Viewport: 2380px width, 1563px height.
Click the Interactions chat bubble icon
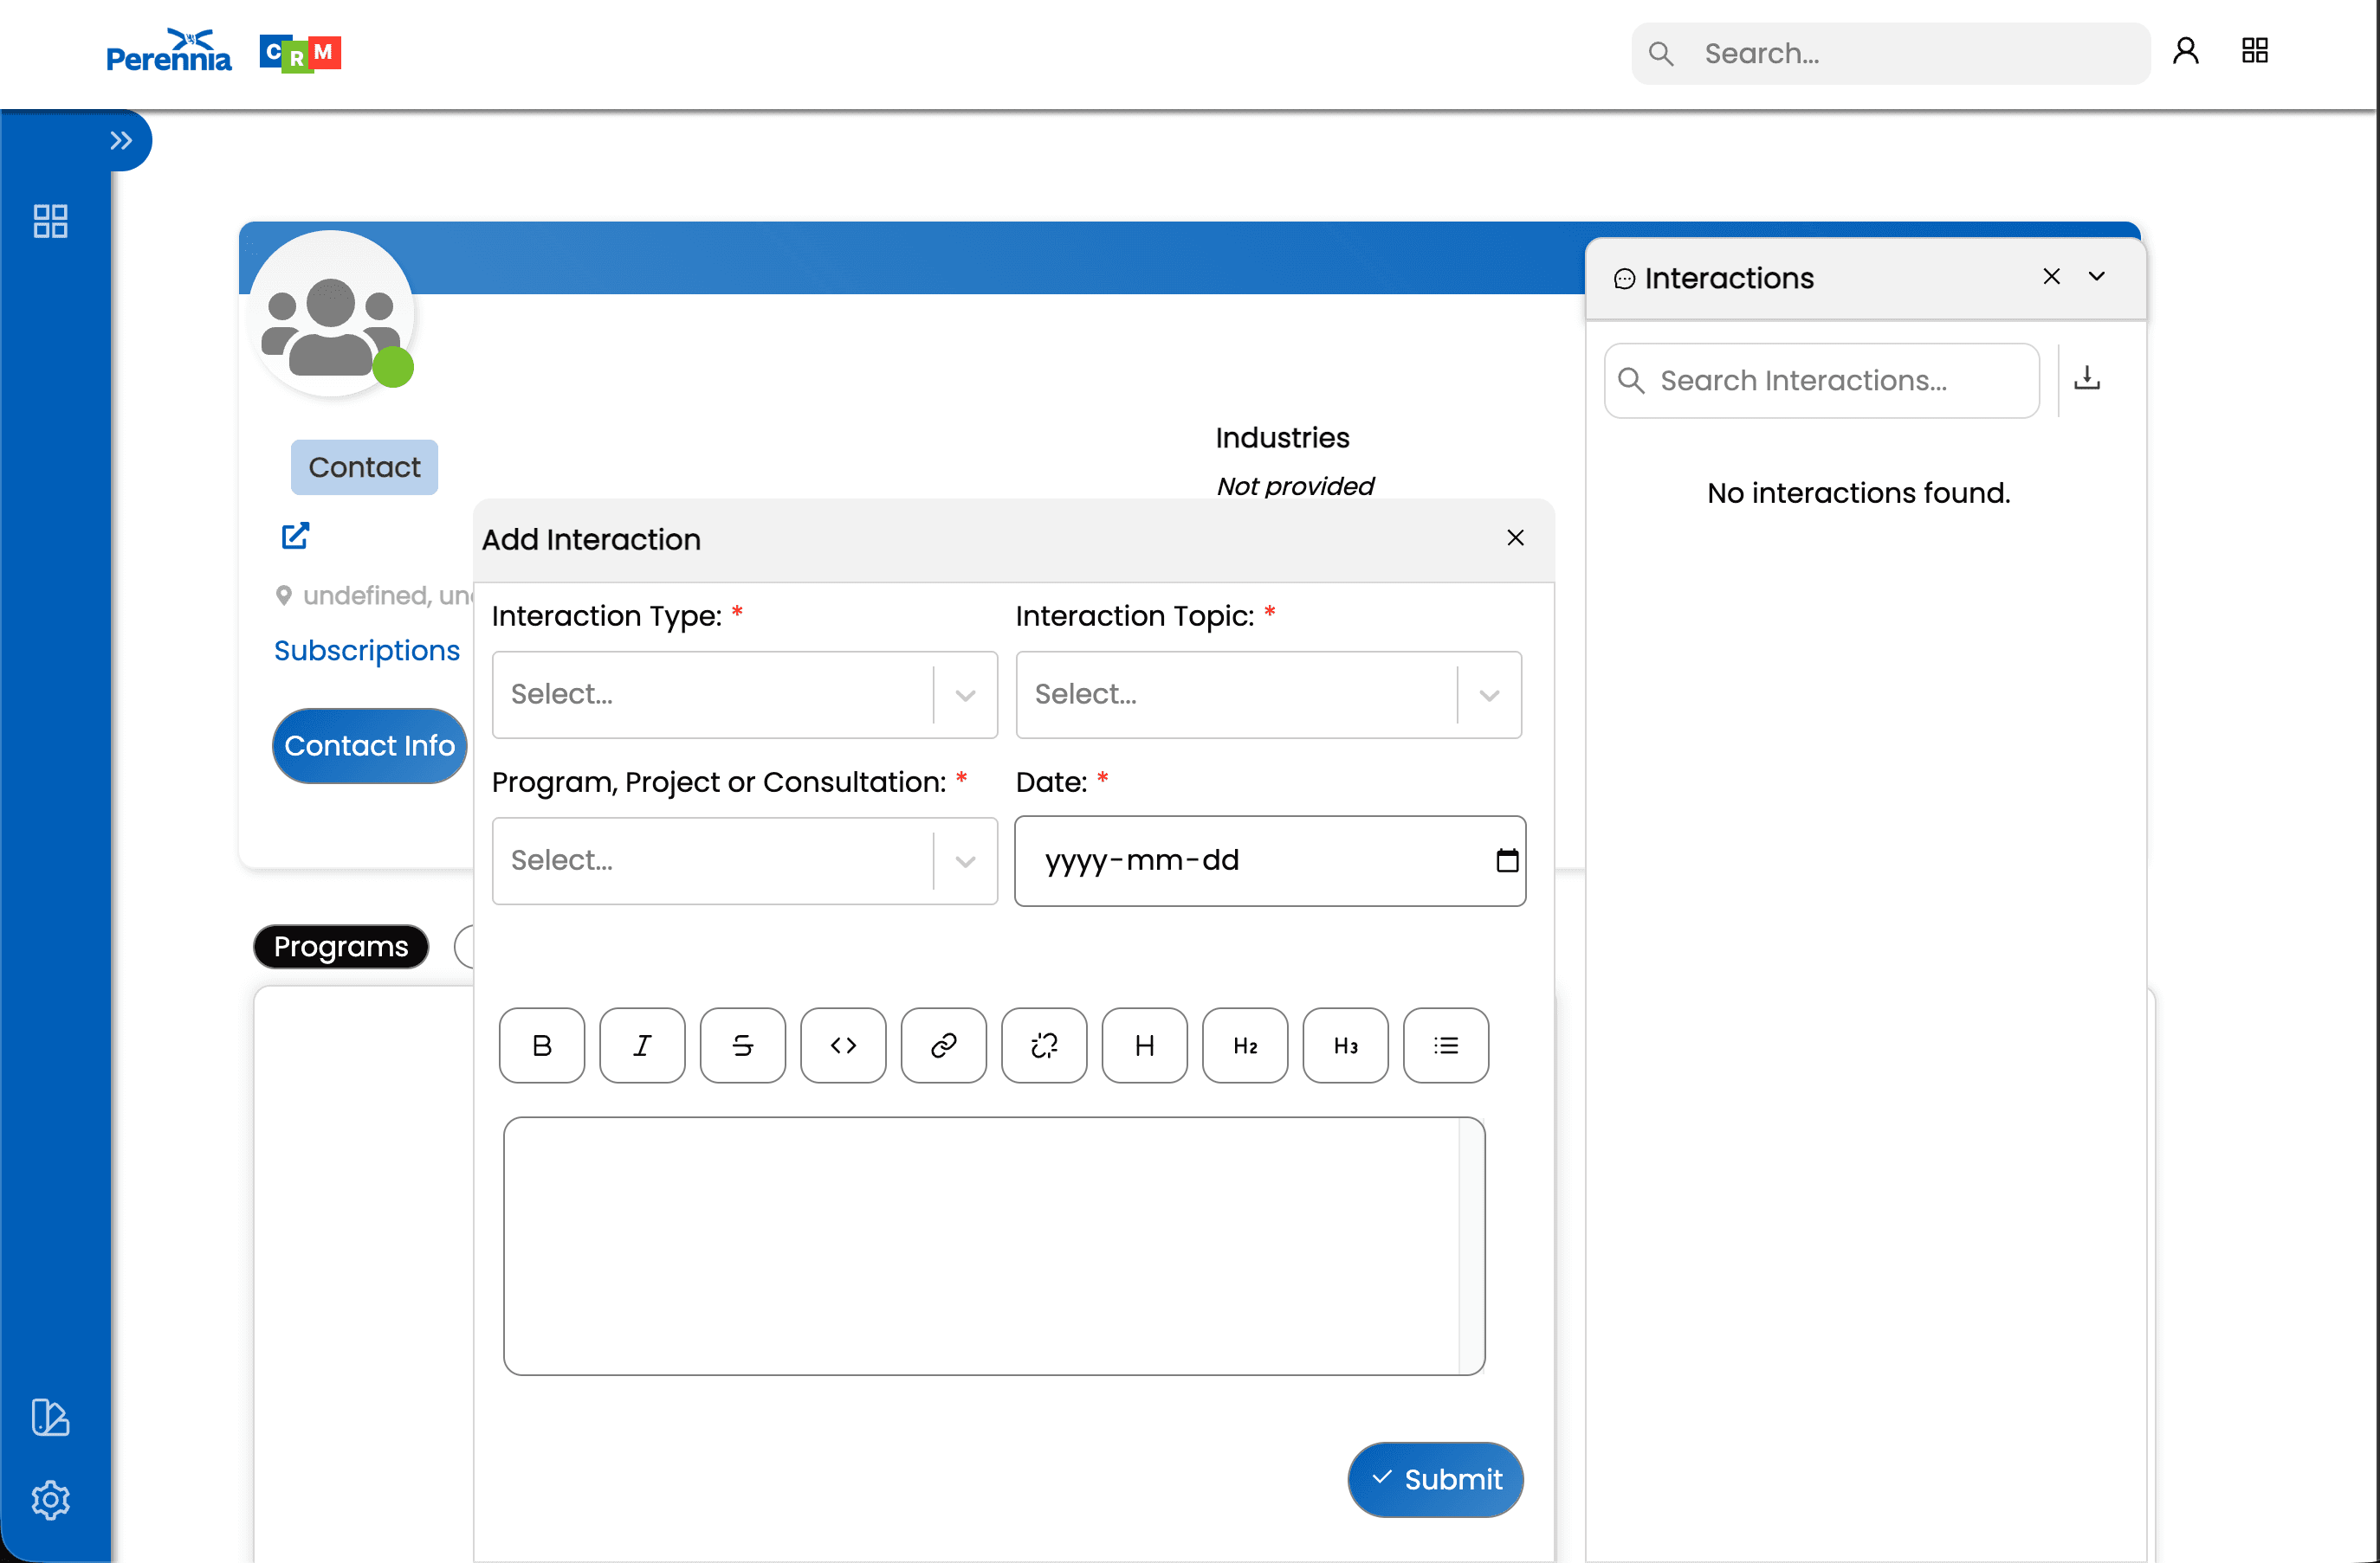pos(1624,279)
